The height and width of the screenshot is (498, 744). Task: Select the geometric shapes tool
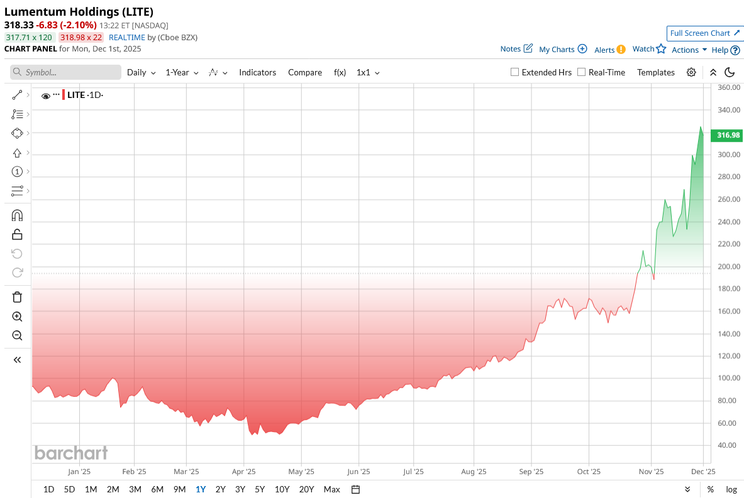17,133
